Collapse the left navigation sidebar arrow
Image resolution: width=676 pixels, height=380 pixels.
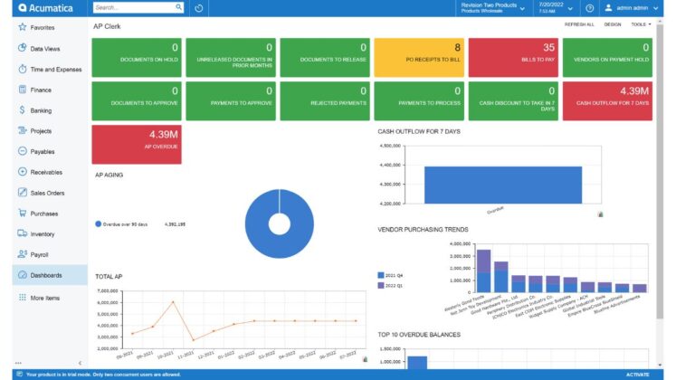coord(79,362)
